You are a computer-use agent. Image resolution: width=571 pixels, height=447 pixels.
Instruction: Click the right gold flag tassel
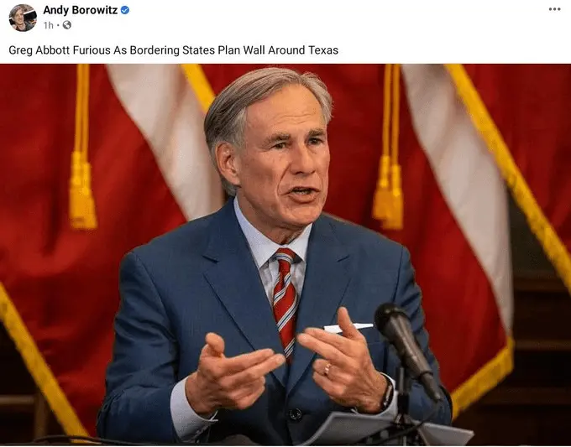tap(388, 191)
